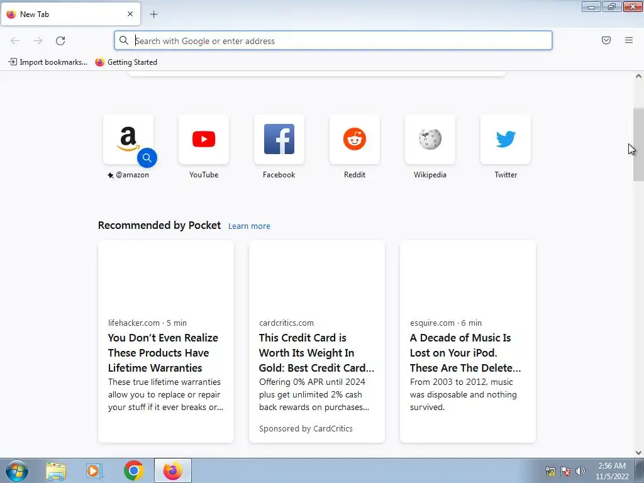
Task: Open the Amazon shortcut tile
Action: coord(128,140)
